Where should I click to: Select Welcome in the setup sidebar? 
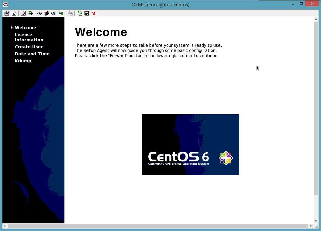(26, 28)
